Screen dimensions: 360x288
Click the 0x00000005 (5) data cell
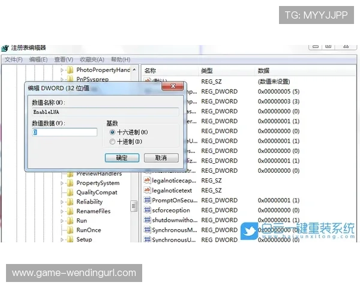[x=278, y=92]
